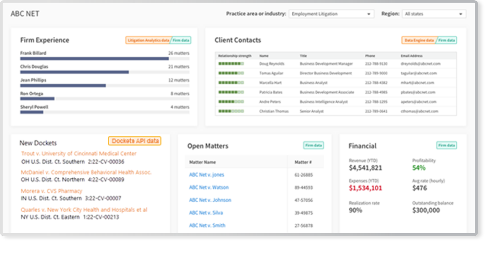This screenshot has height=278, width=494.
Task: Click Firm data badge in Open Matters
Action: [313, 145]
